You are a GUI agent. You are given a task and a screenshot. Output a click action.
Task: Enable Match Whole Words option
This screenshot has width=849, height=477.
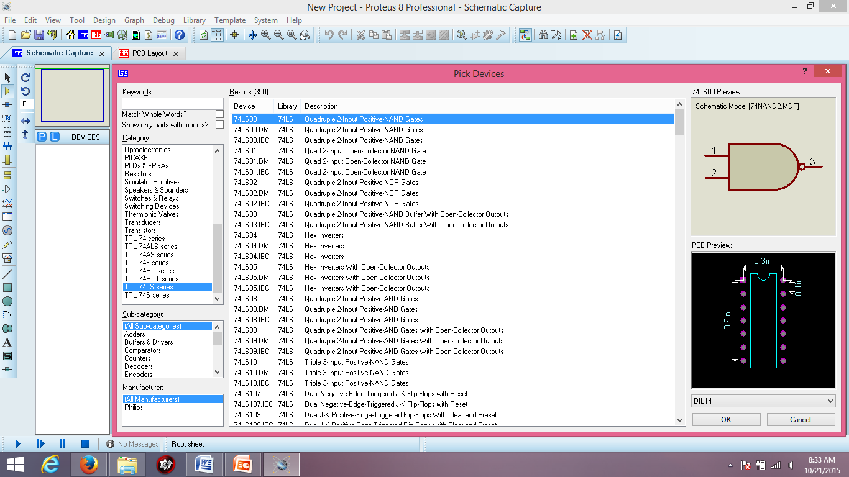point(219,114)
